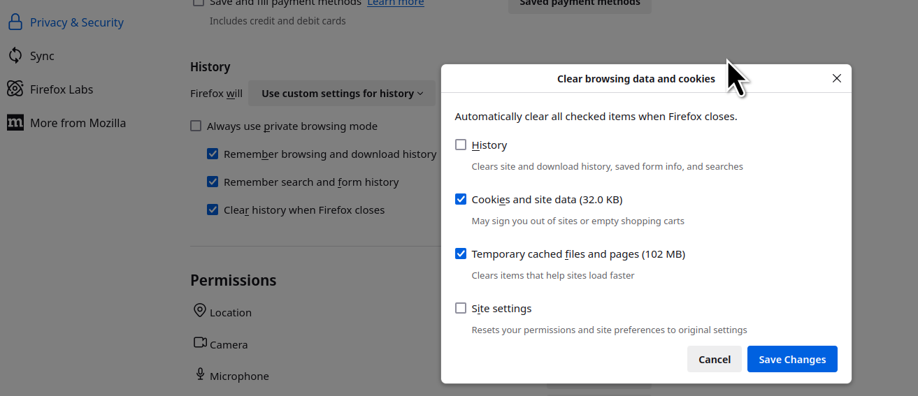Click the Privacy & Security lock icon
Screen dimensions: 918x396
(x=15, y=22)
